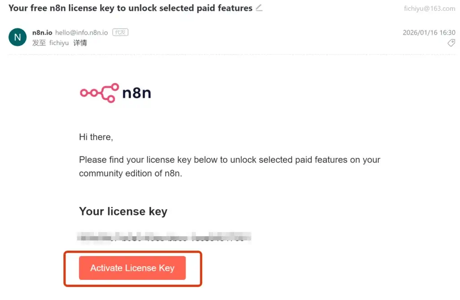Click the n8n wordmark in the email body
The image size is (460, 300).
click(137, 93)
